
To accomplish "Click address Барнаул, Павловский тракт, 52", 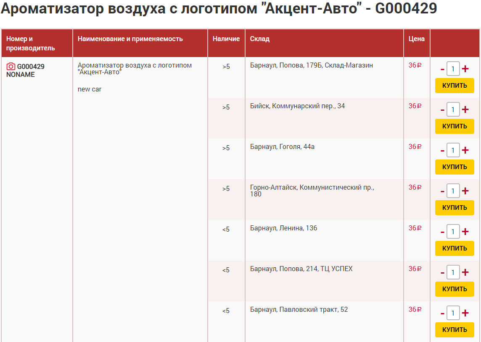I will pyautogui.click(x=299, y=310).
